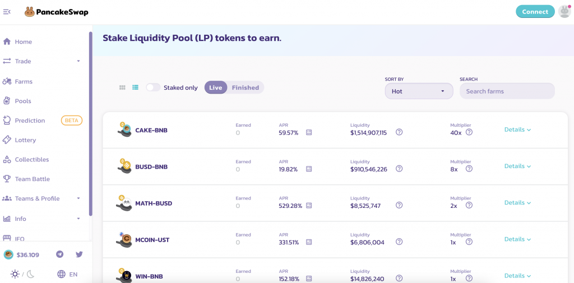Click the $910,546,226 liquidity value
574x283 pixels.
(369, 169)
